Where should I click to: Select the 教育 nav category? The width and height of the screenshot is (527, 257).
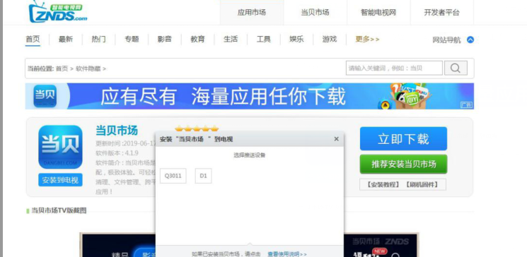197,40
